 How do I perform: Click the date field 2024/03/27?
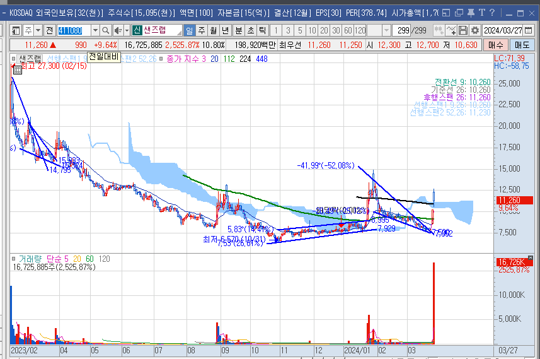503,31
